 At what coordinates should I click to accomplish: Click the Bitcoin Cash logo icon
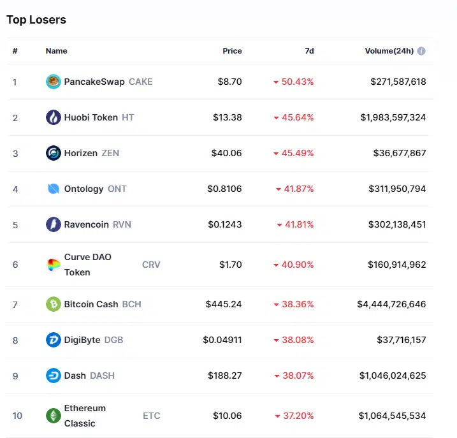click(x=54, y=304)
